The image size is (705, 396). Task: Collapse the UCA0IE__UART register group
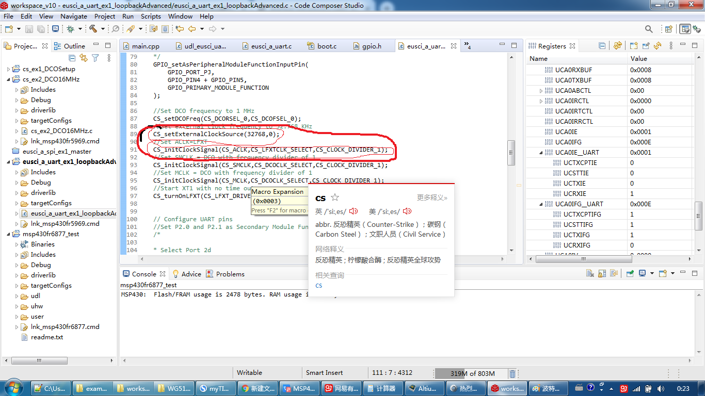click(541, 153)
